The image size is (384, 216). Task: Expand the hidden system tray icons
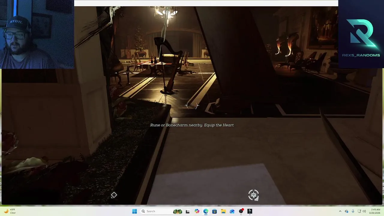340,211
